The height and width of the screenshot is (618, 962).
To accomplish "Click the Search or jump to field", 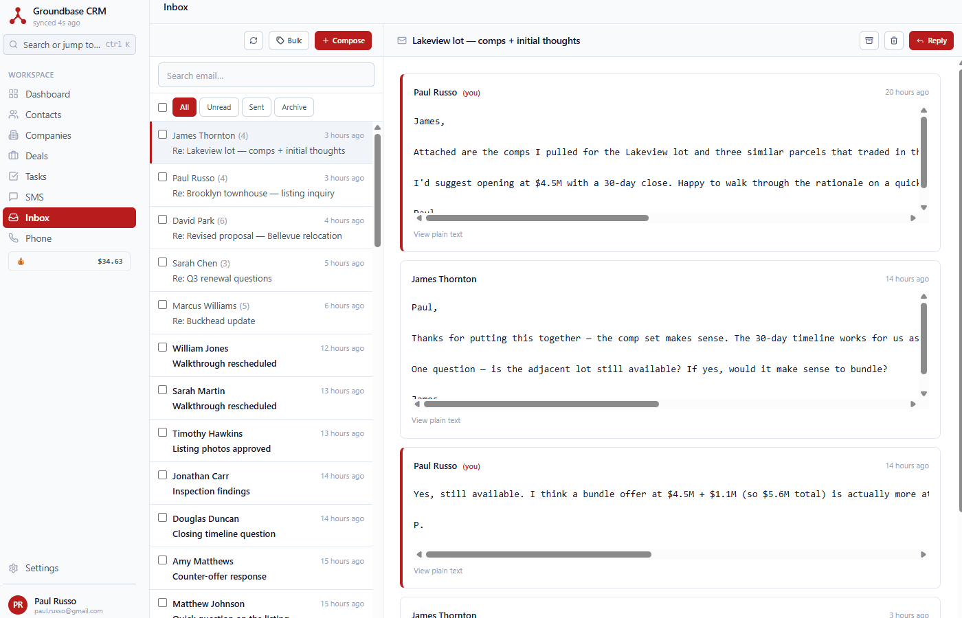I will click(x=69, y=45).
